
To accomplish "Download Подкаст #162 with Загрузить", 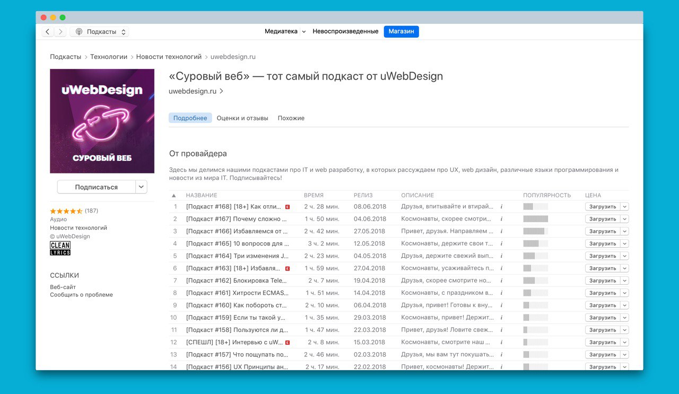I will point(603,281).
